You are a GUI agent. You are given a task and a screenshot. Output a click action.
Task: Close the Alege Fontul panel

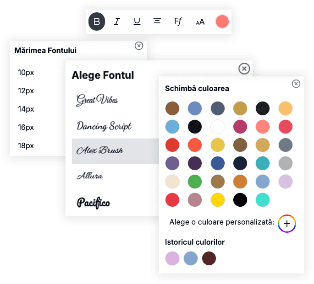244,69
